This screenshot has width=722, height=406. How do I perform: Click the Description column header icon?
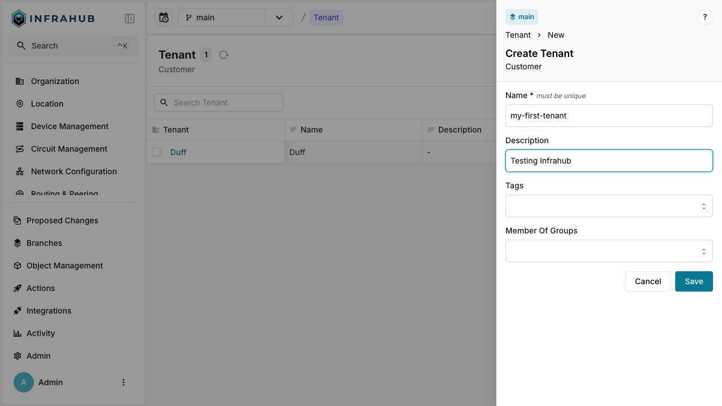coord(431,130)
